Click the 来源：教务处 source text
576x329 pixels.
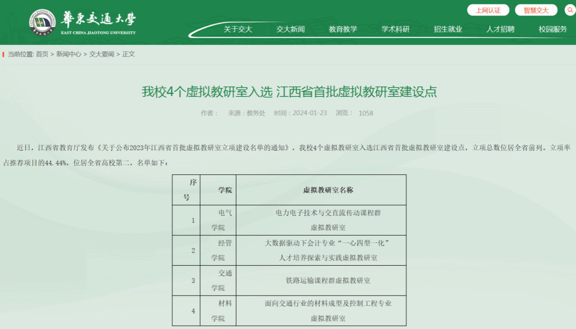(x=247, y=113)
